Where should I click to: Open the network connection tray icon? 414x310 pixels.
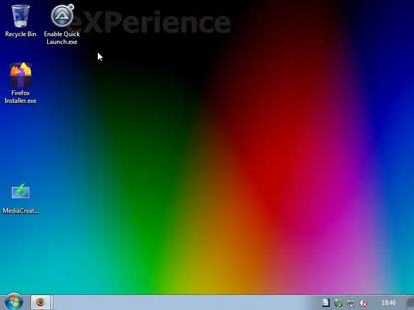[x=351, y=303]
